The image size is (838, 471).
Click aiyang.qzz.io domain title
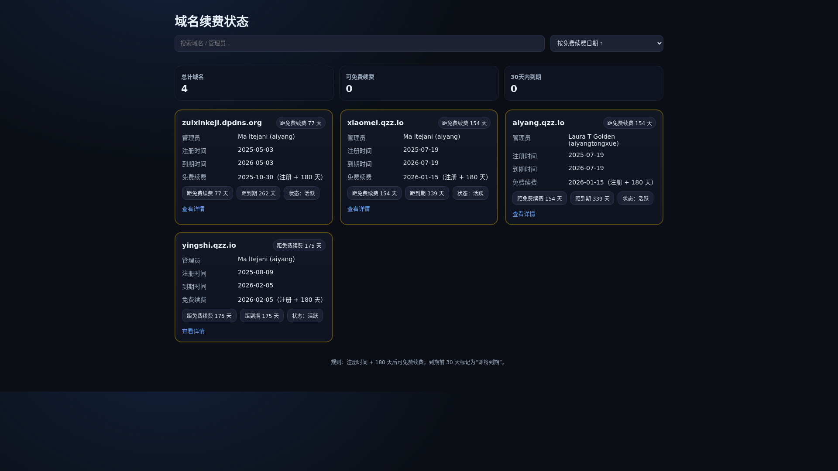[x=538, y=123]
